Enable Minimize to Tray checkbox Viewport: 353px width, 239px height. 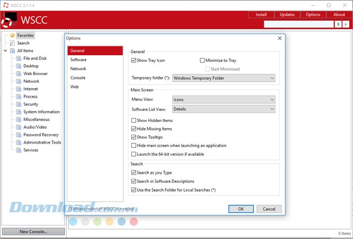tap(202, 60)
